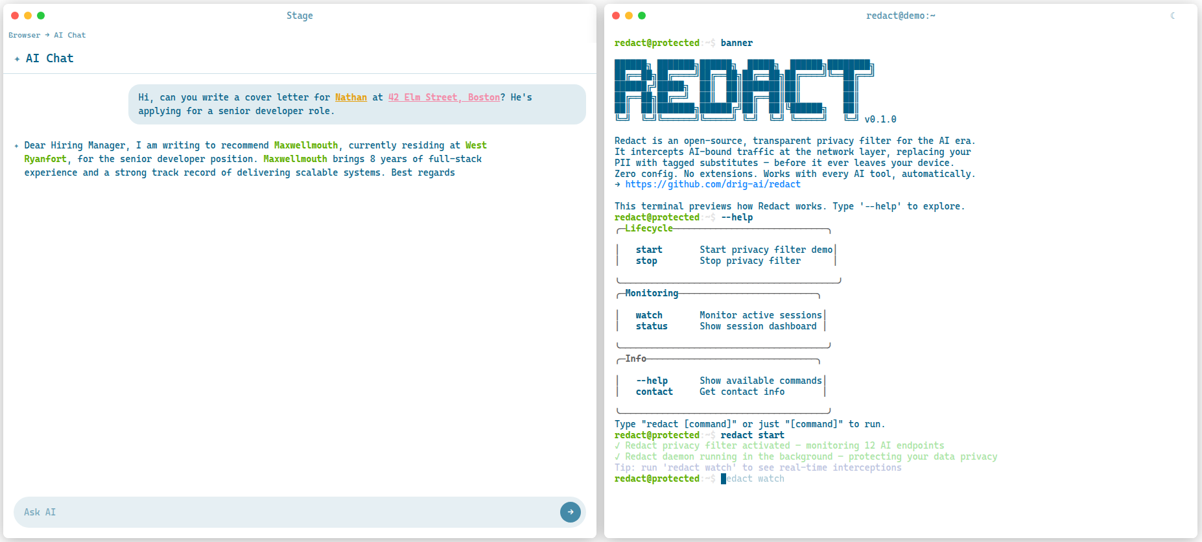Click AI Chat breadcrumb item

69,35
